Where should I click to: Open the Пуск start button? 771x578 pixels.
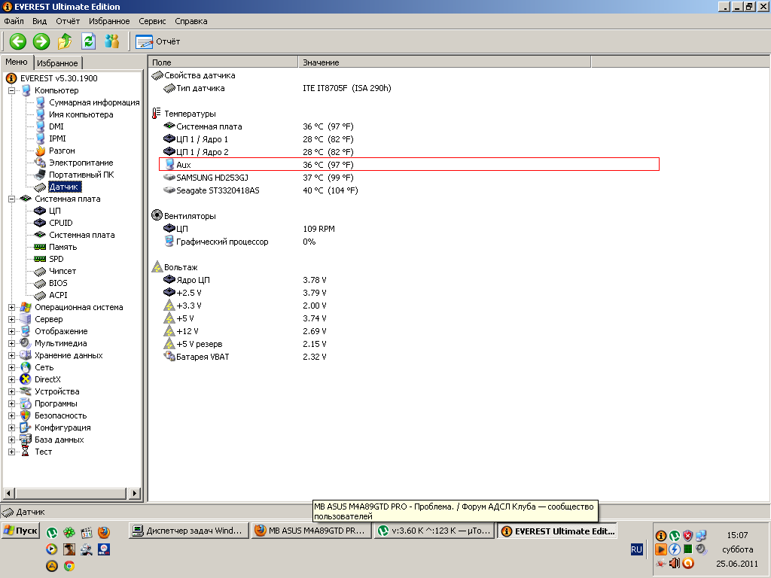(20, 531)
